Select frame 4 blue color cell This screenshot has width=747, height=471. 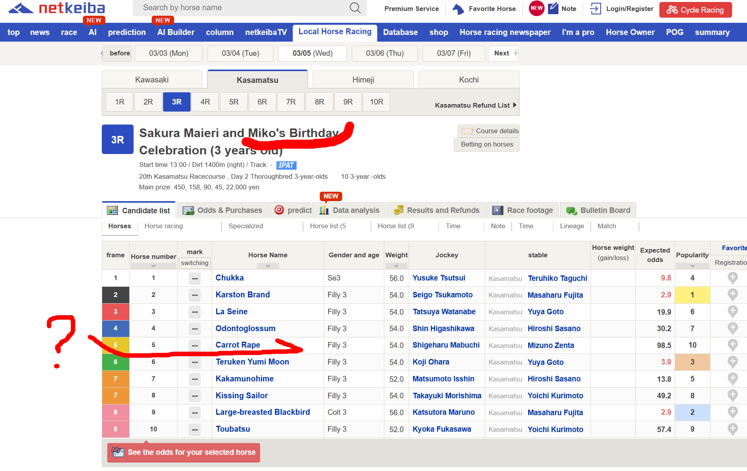[x=116, y=328]
